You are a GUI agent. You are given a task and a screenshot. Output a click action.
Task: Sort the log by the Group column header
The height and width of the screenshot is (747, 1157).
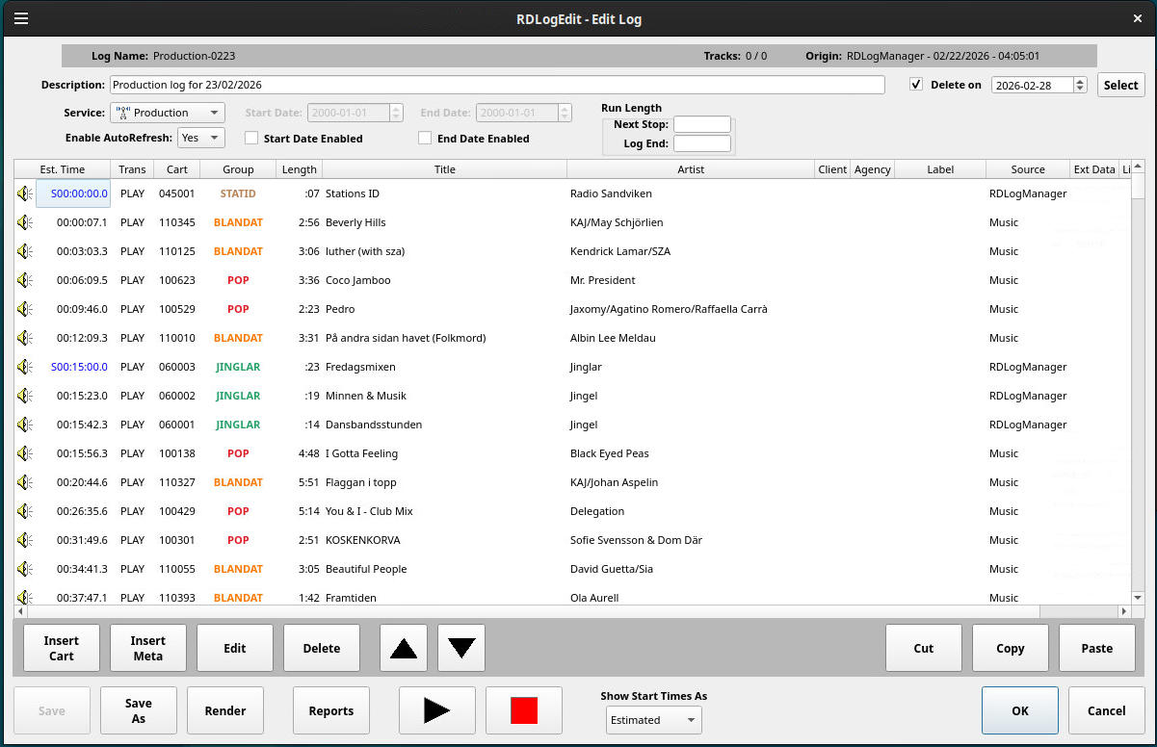click(238, 169)
